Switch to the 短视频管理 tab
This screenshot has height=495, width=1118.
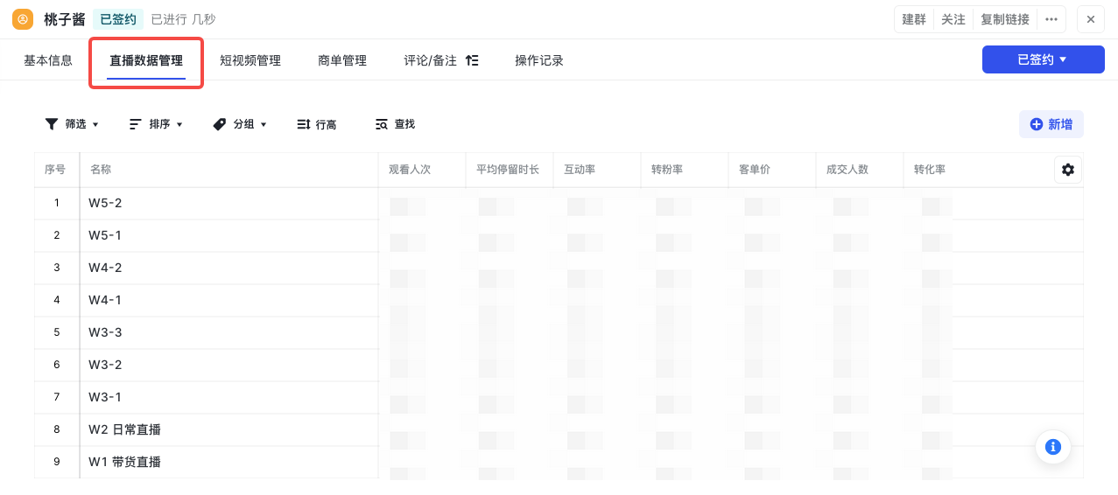click(250, 60)
